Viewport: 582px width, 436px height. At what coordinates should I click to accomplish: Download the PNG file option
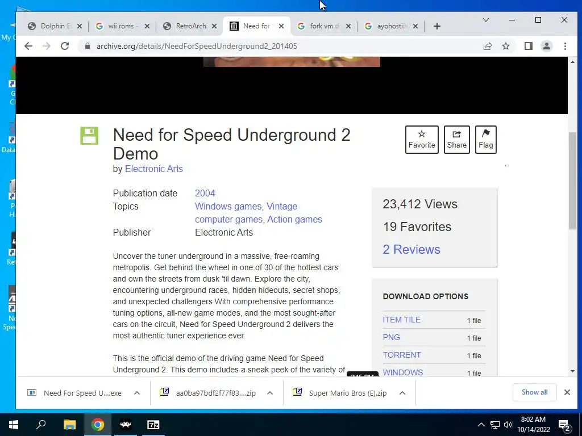coord(391,337)
